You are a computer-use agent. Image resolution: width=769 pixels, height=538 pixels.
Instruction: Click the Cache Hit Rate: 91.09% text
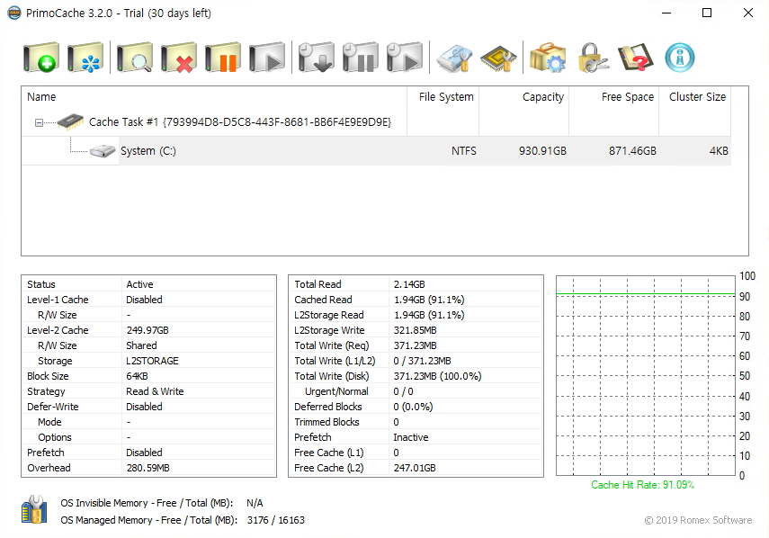tap(642, 485)
